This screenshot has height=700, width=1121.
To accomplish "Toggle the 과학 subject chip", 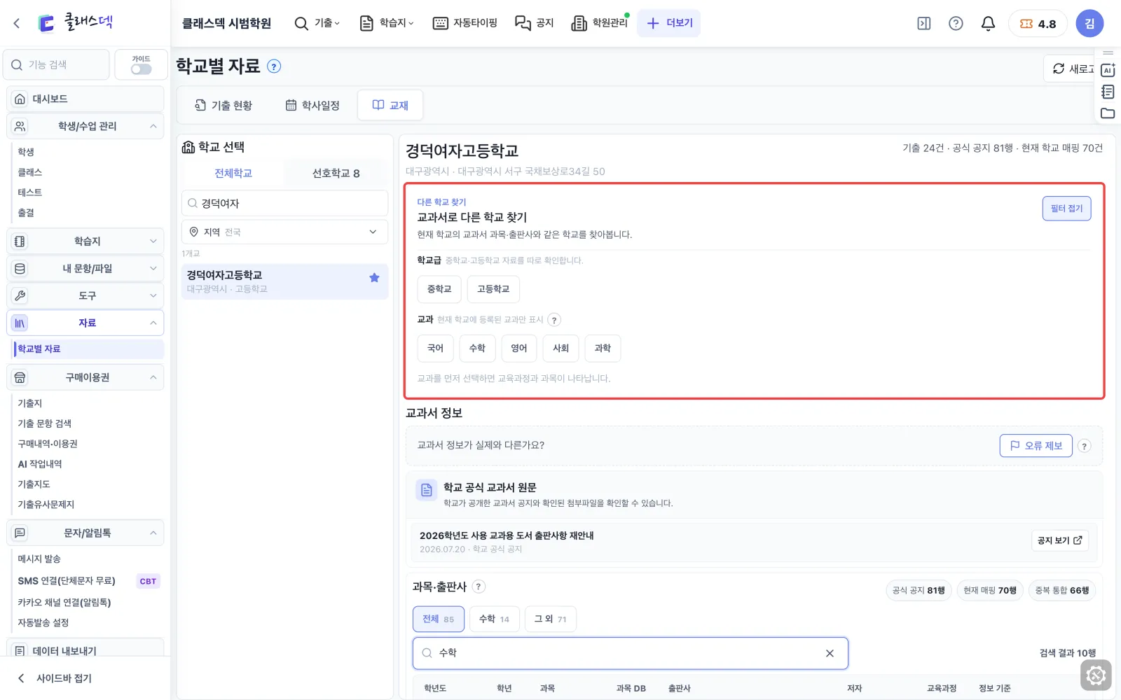I will point(603,348).
